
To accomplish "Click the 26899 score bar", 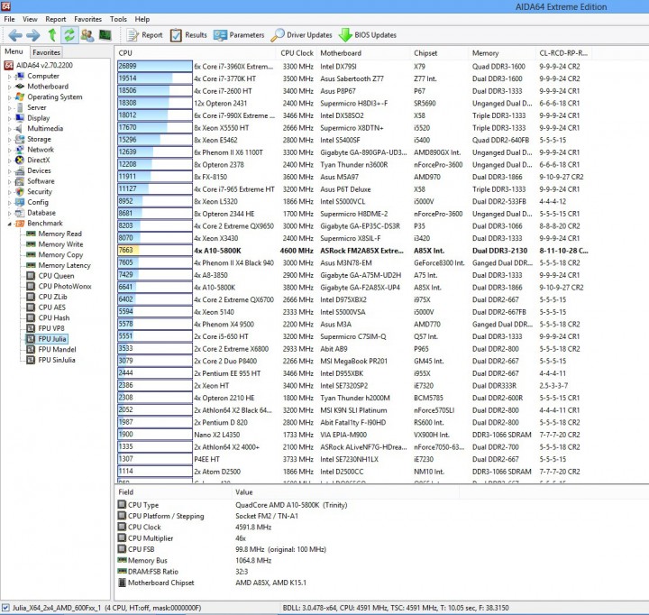I will point(155,66).
